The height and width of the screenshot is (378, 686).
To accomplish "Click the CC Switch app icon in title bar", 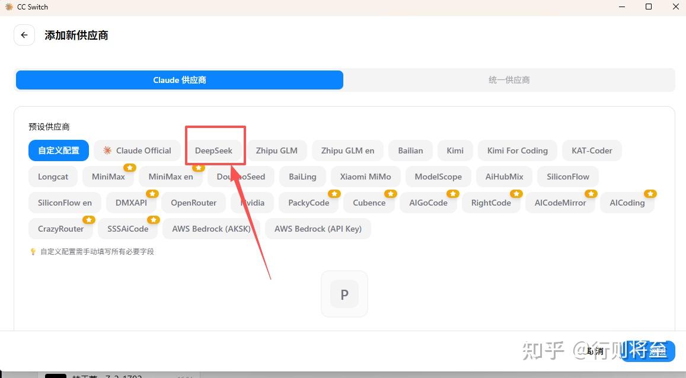I will pyautogui.click(x=9, y=7).
